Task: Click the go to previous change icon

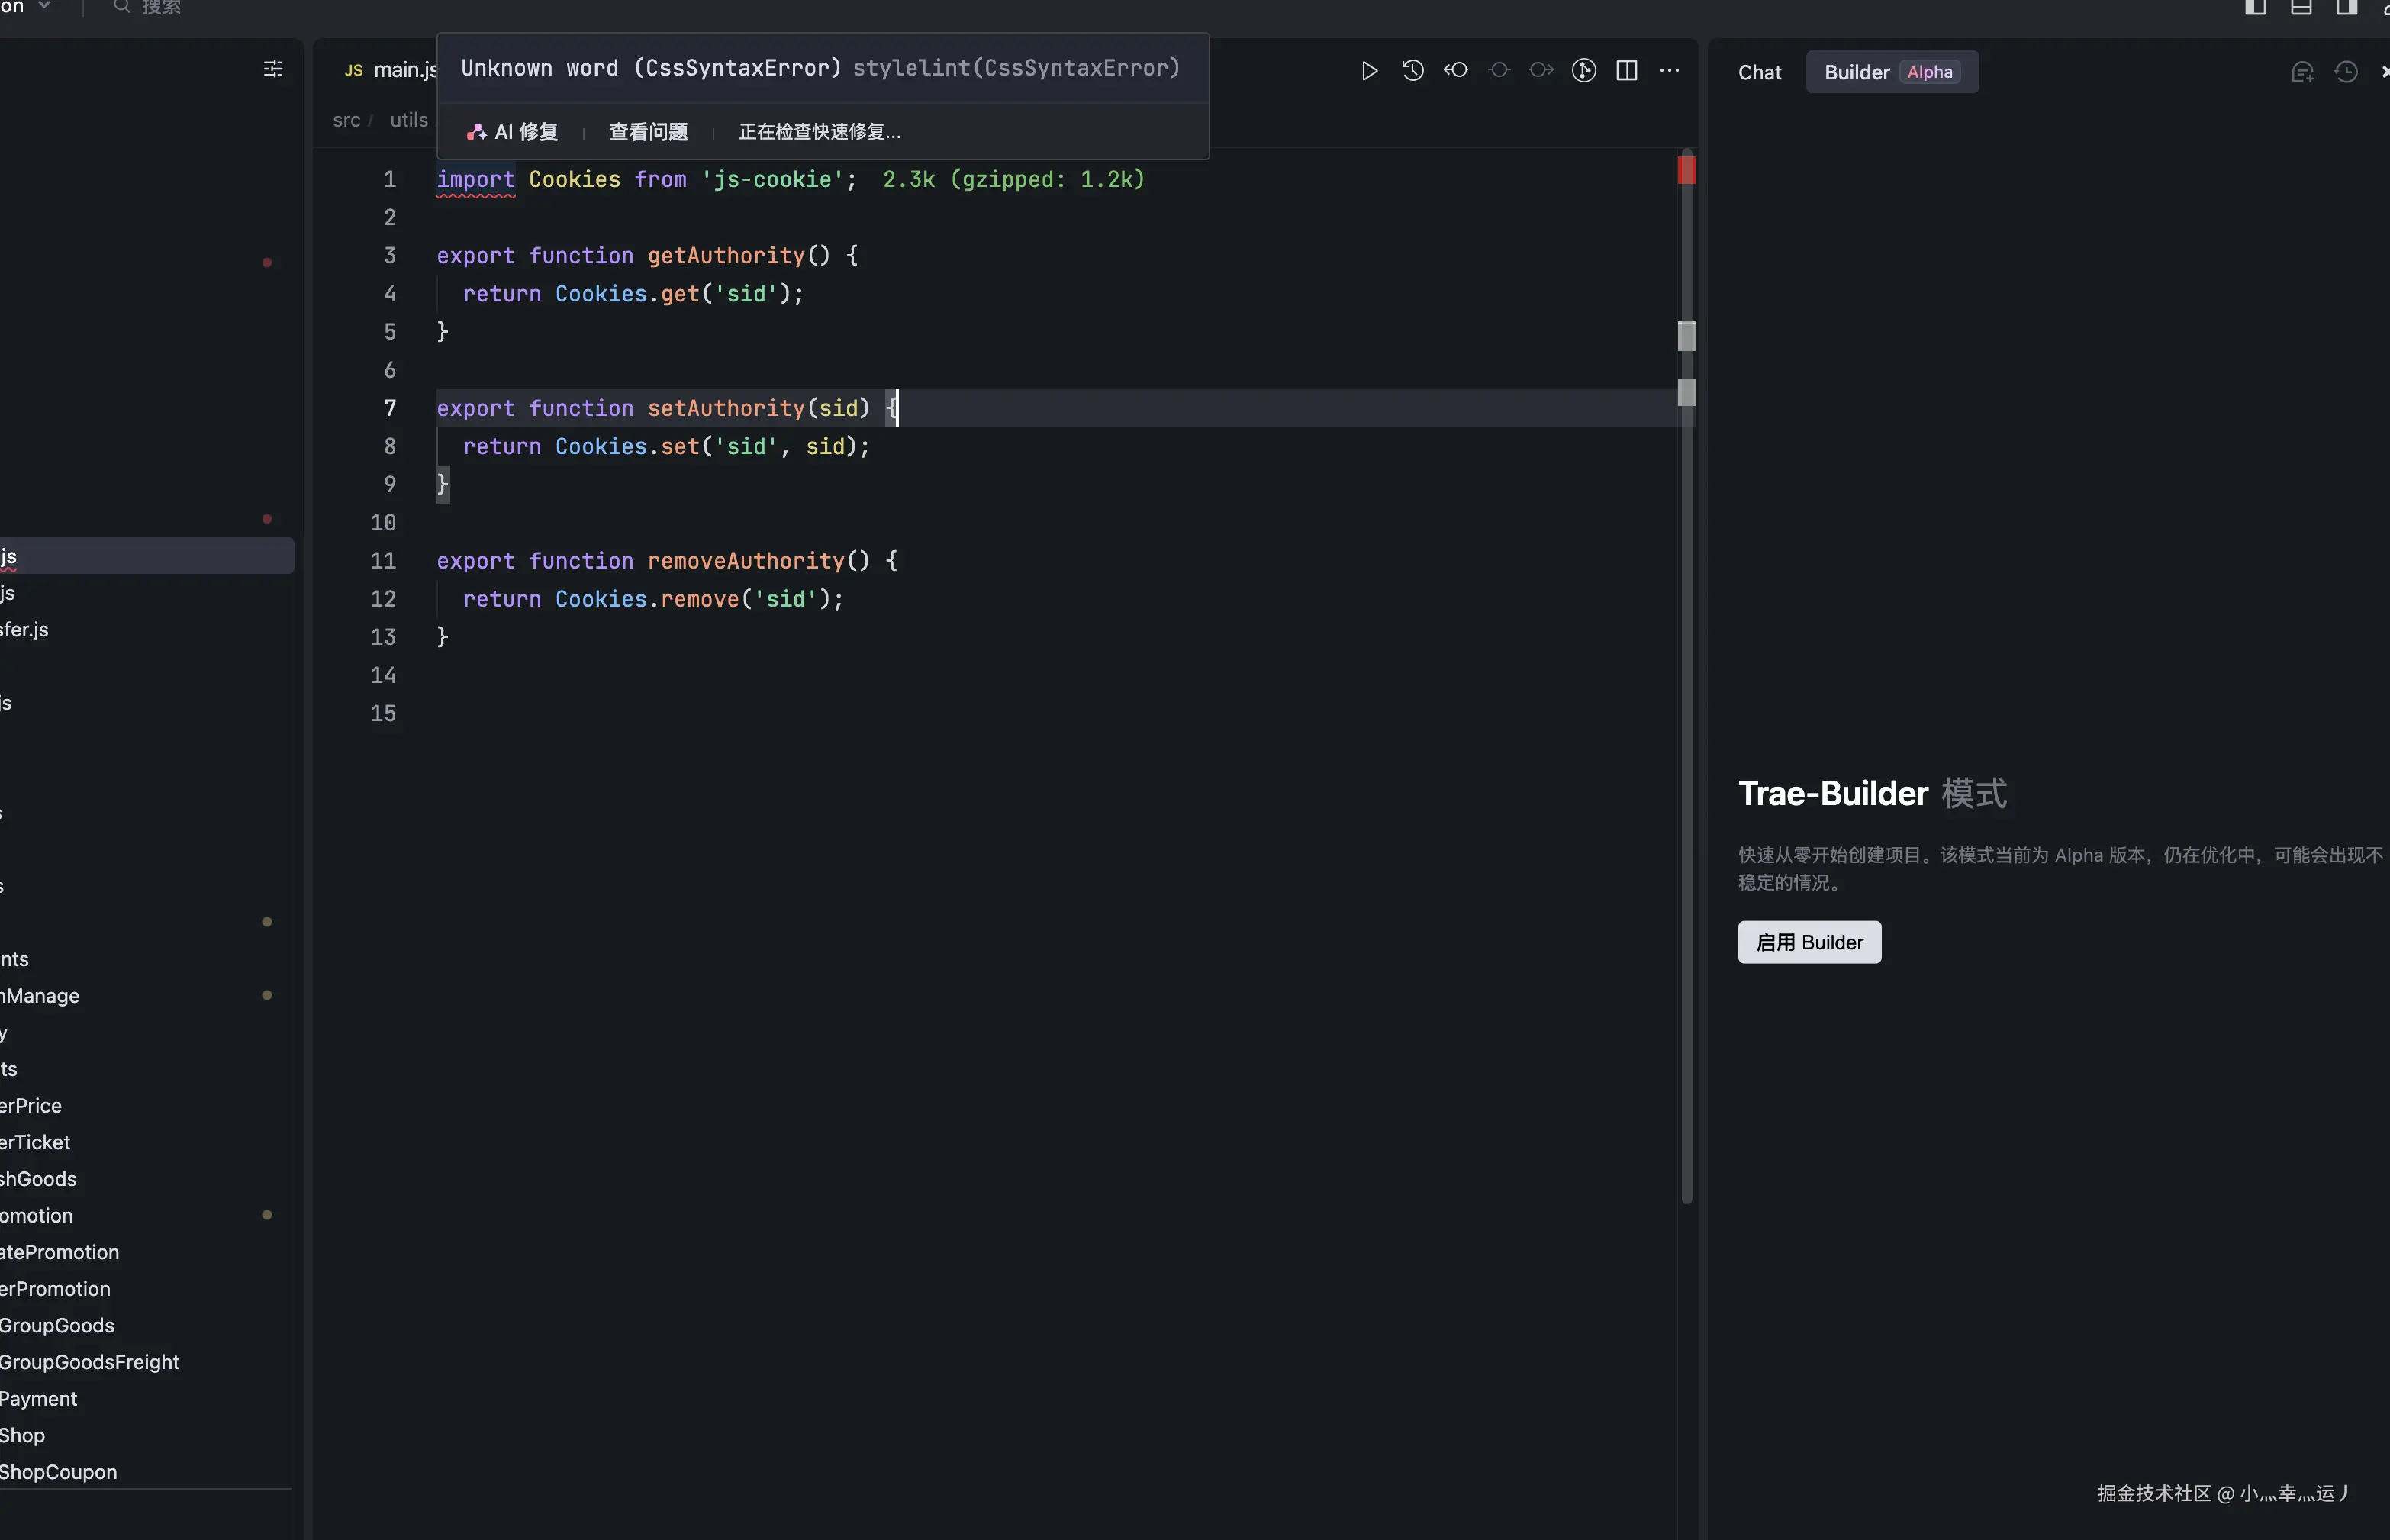Action: [1455, 71]
